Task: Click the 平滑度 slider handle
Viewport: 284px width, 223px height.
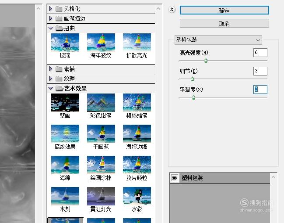Action: [193, 97]
